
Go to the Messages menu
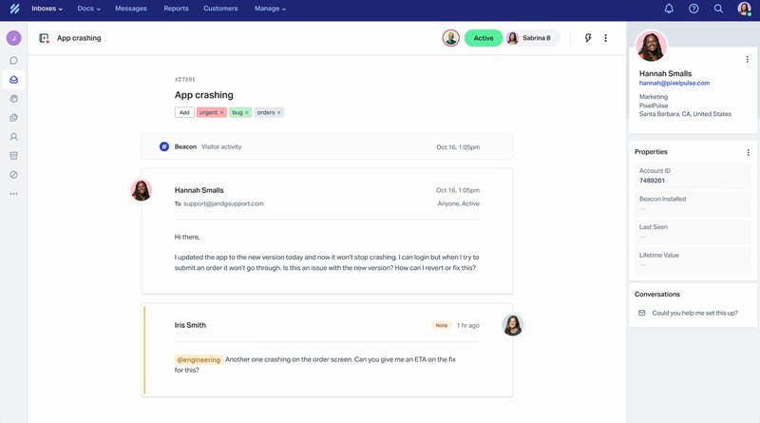[131, 9]
